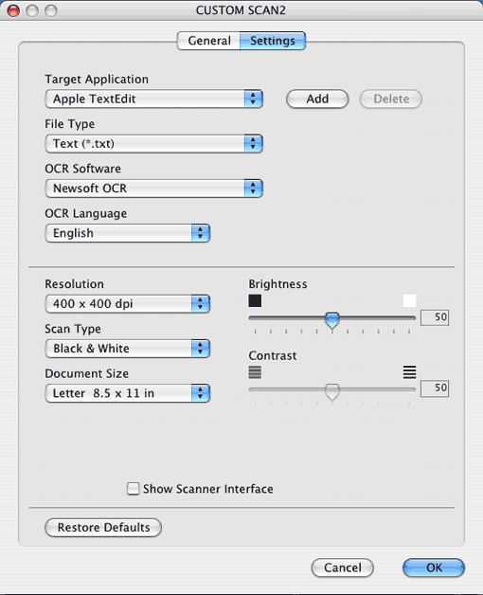This screenshot has height=595, width=483.
Task: Enable Show Scanner Interface checkbox
Action: (133, 489)
